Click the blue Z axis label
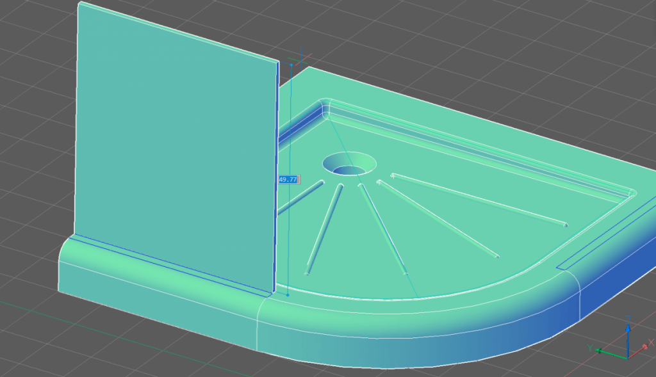 pyautogui.click(x=629, y=319)
